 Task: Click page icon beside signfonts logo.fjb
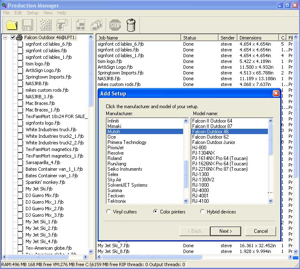(20, 123)
